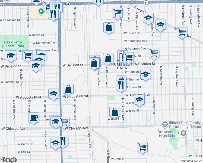This screenshot has height=163, width=203.
Task: Open school marker near W Grand Ave
Action: point(148,19)
